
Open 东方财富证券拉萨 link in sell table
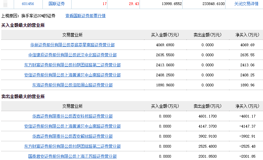point(72,146)
